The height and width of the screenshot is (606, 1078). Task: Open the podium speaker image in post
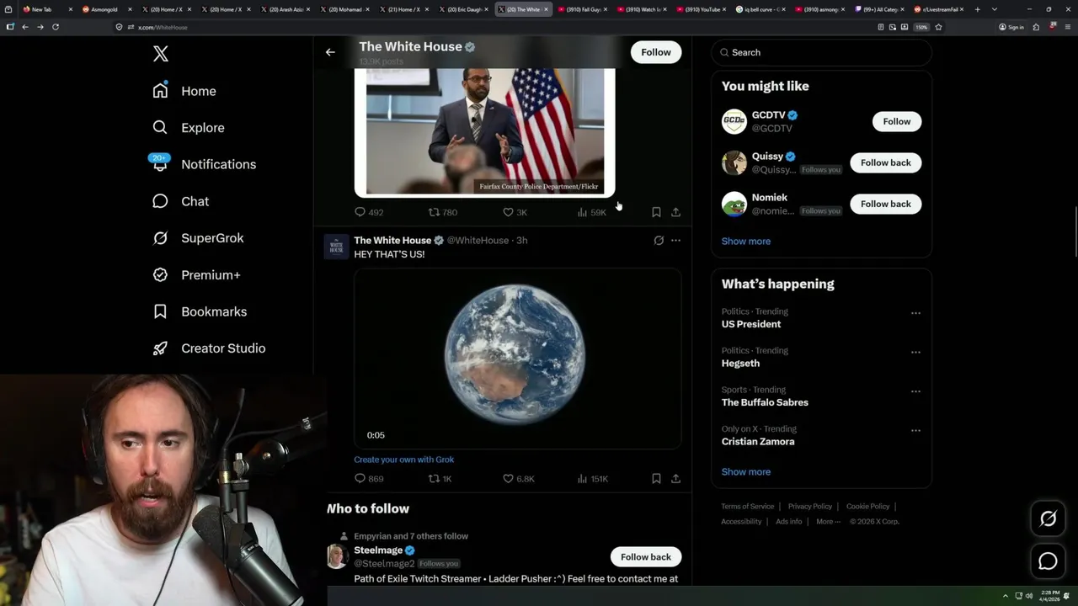(484, 132)
